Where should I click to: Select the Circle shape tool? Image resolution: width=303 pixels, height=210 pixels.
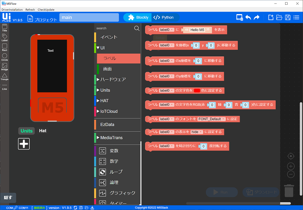[x=4, y=57]
